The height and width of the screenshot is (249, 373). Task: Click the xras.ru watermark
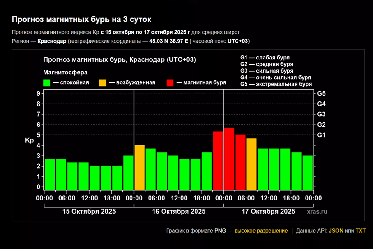pyautogui.click(x=317, y=212)
